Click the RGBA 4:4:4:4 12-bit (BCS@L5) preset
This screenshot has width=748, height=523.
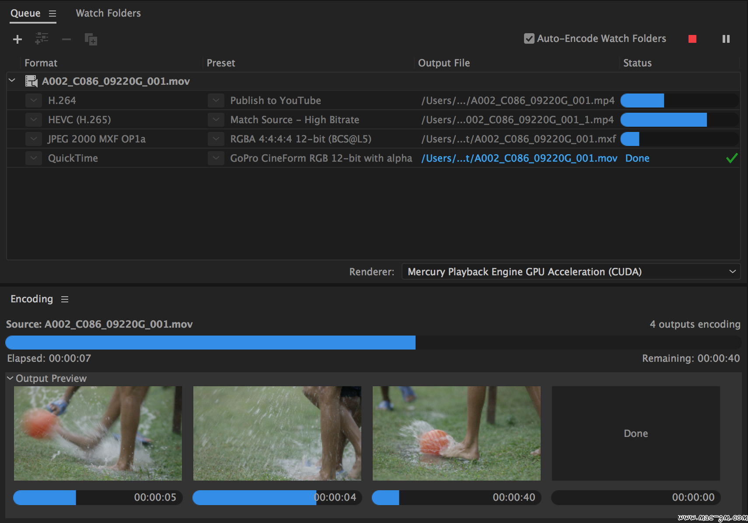pyautogui.click(x=301, y=139)
